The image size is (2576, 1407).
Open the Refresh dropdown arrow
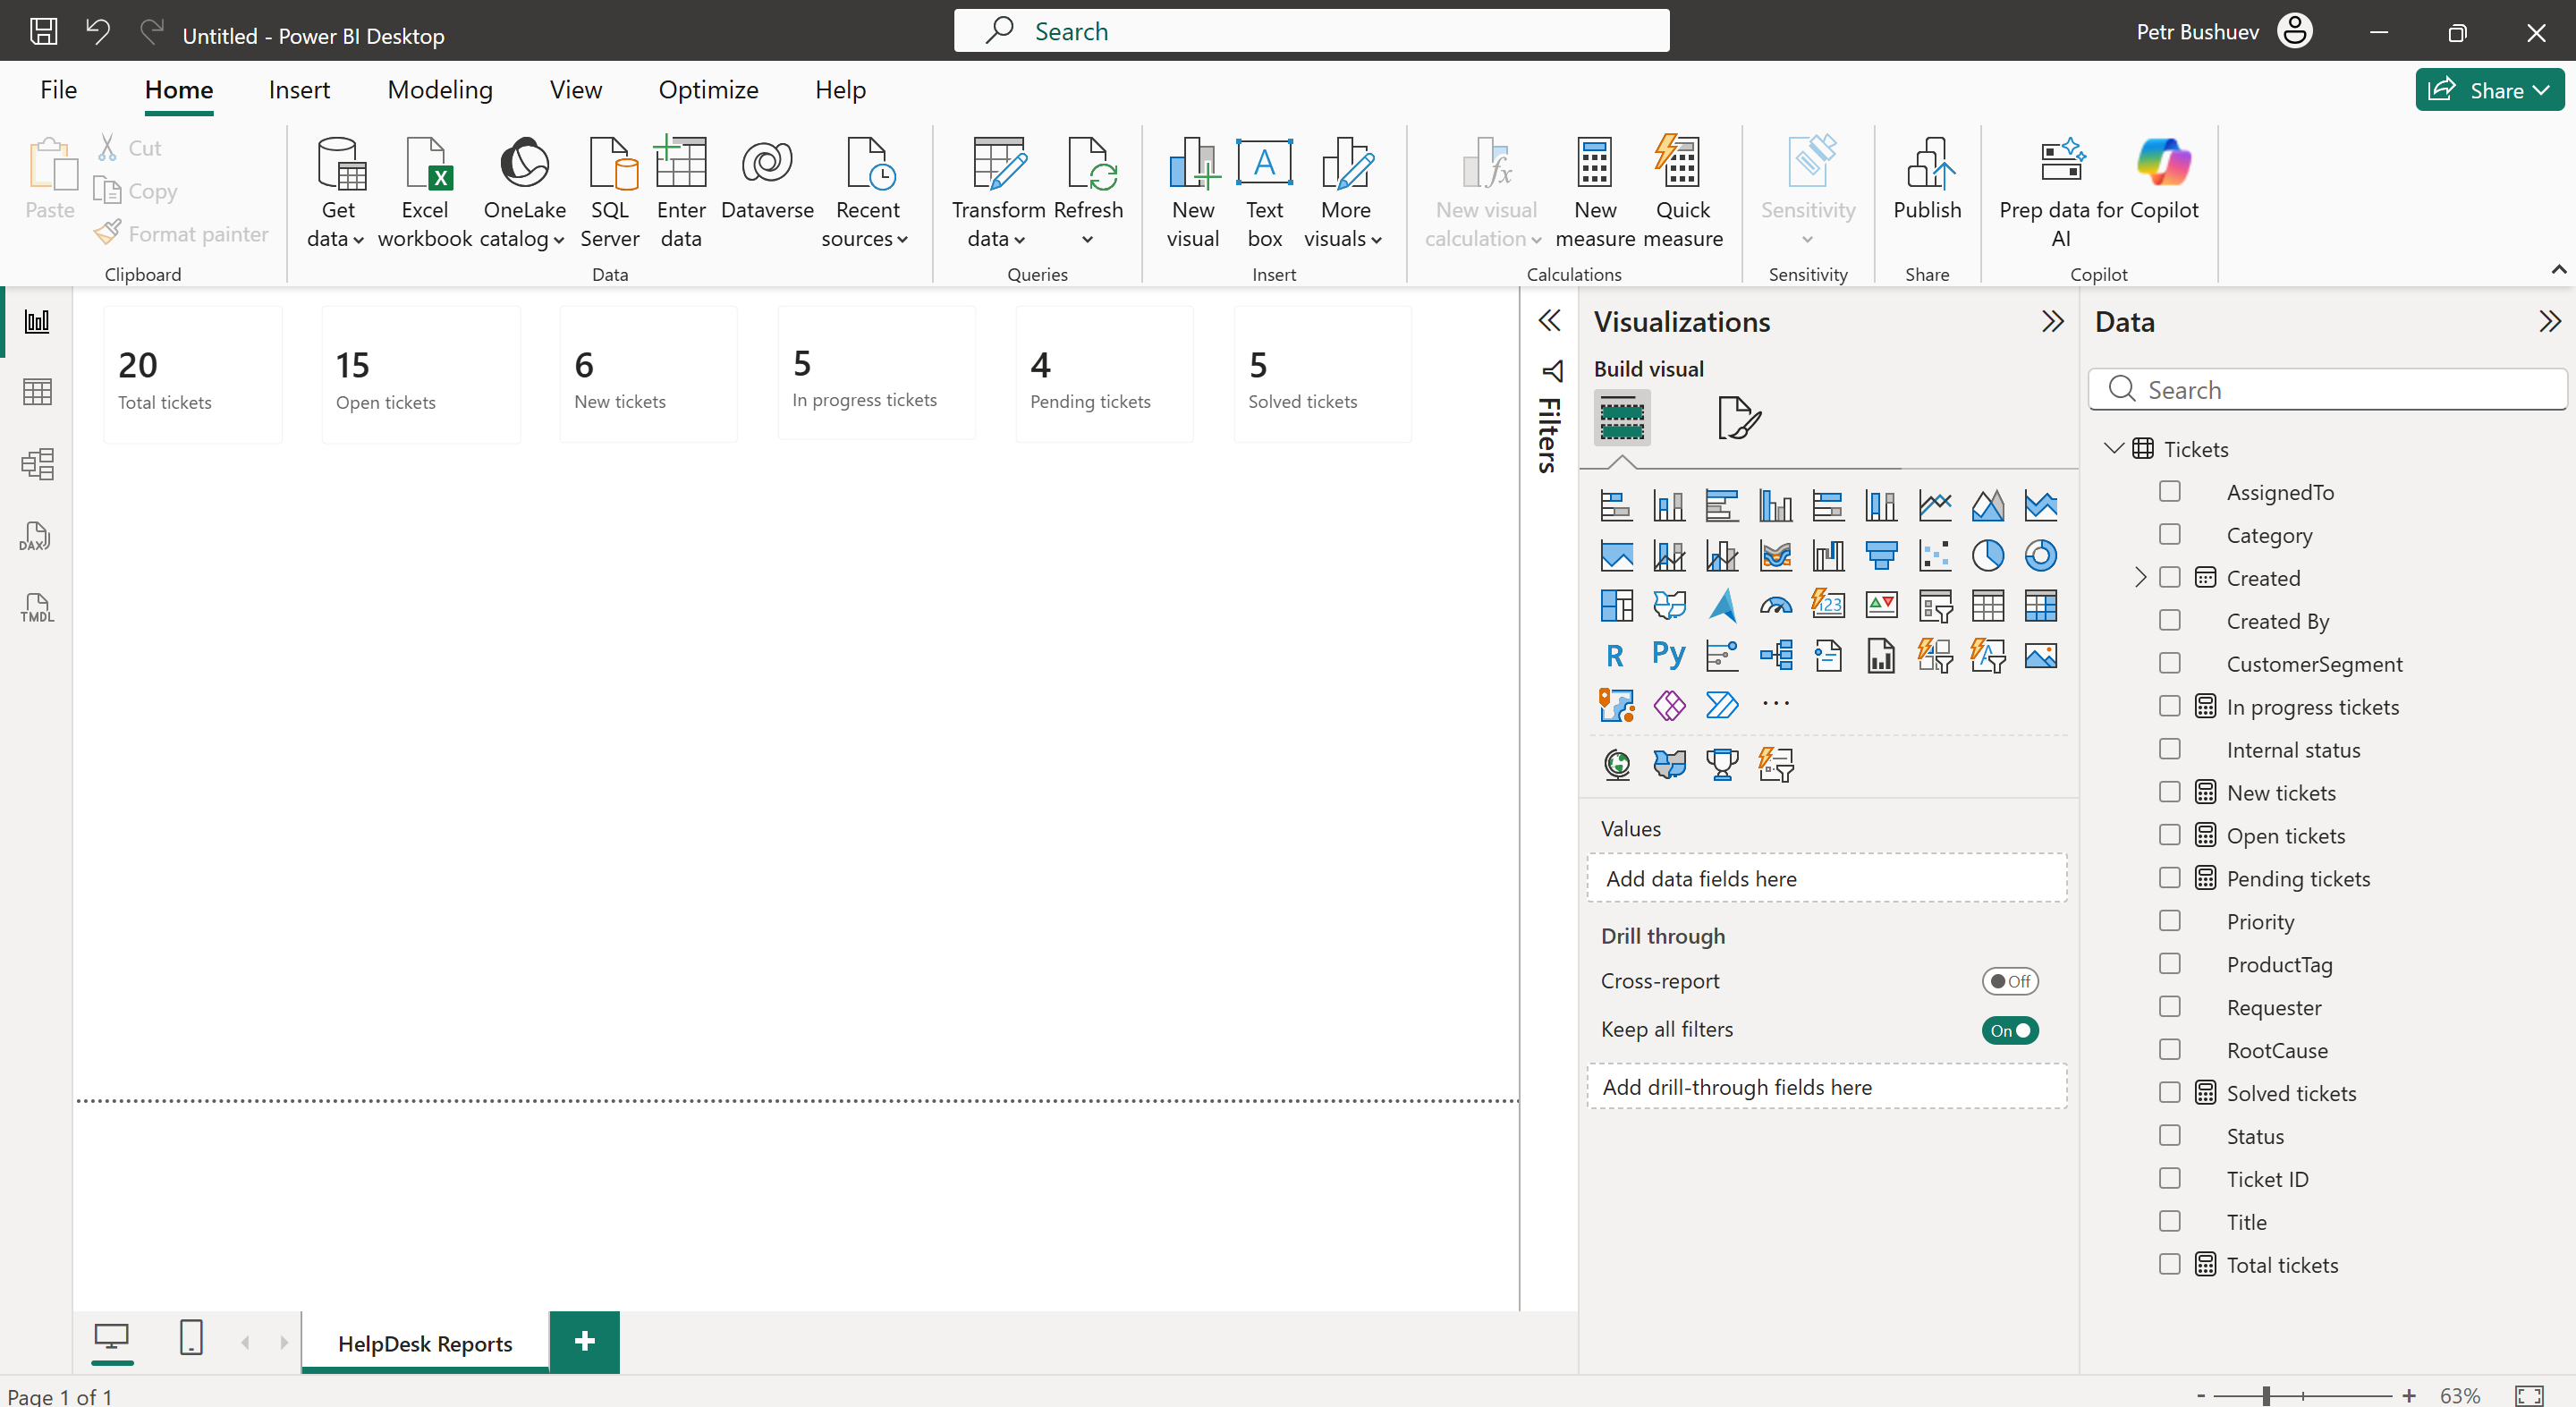1087,240
